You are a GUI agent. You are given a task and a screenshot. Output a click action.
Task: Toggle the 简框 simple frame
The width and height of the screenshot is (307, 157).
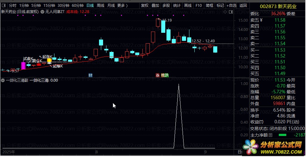pyautogui.click(x=210, y=6)
